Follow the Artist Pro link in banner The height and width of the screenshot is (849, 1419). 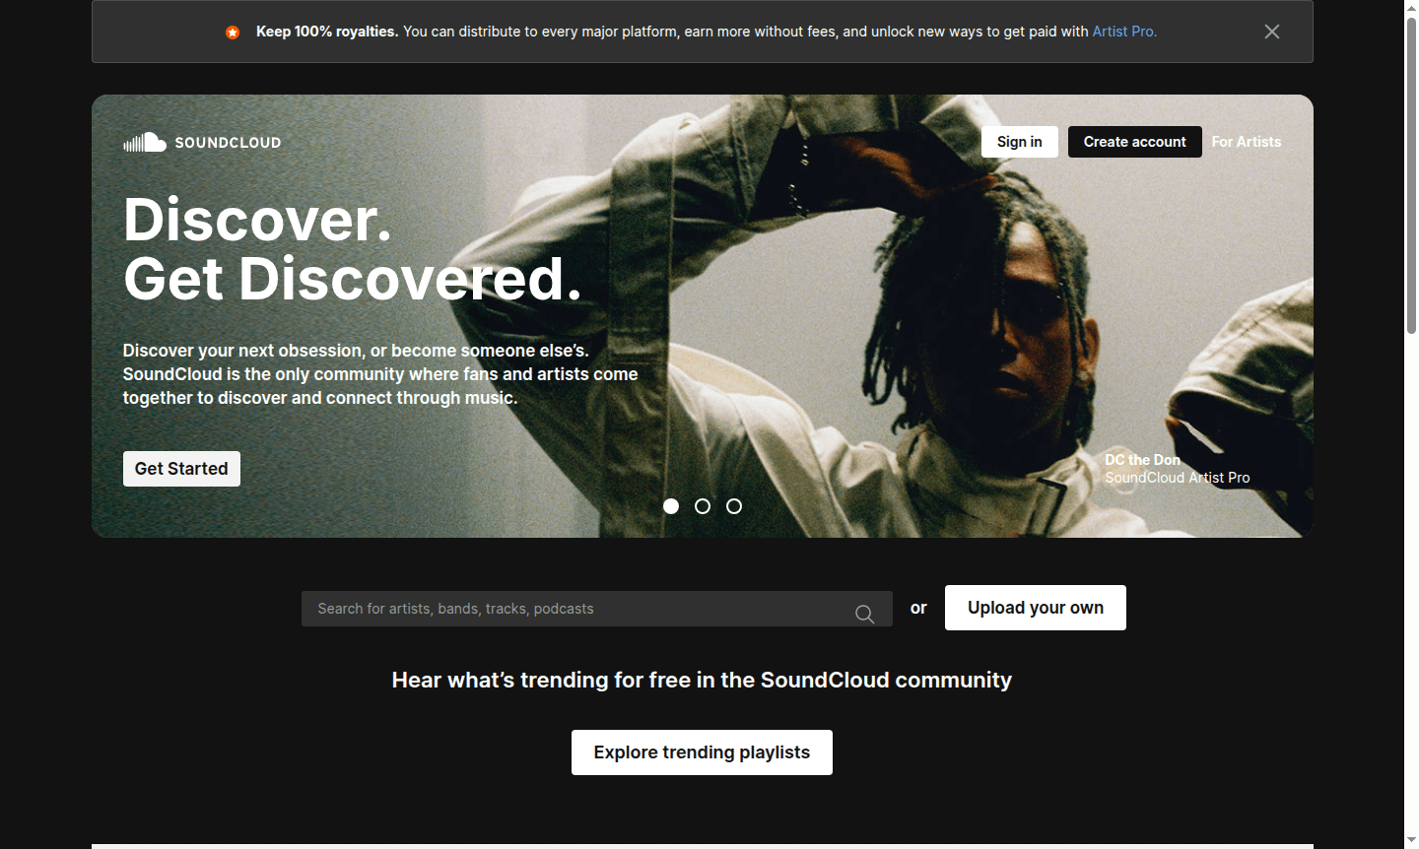[x=1124, y=32]
